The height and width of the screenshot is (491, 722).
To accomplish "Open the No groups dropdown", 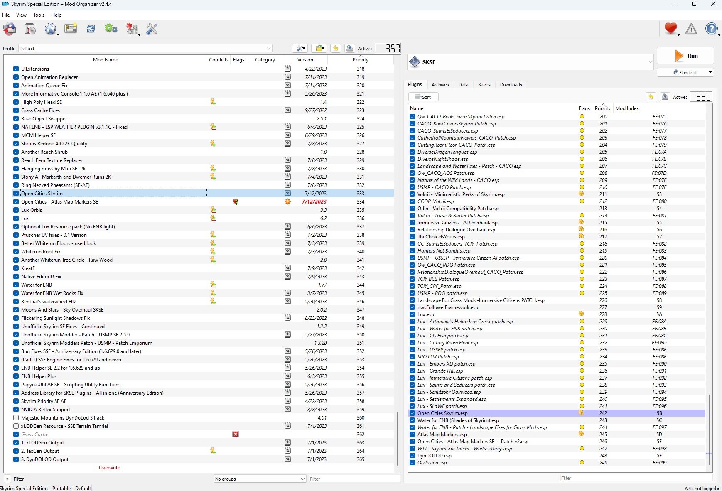I will 260,479.
